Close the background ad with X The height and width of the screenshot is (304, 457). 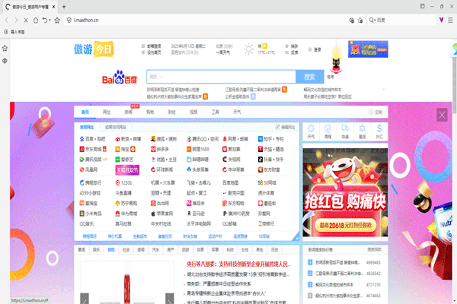coord(442,115)
